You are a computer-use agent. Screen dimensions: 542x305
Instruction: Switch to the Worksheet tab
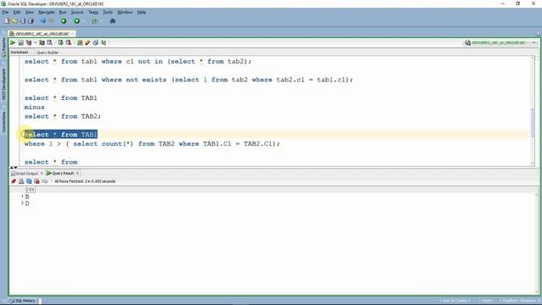coord(19,53)
